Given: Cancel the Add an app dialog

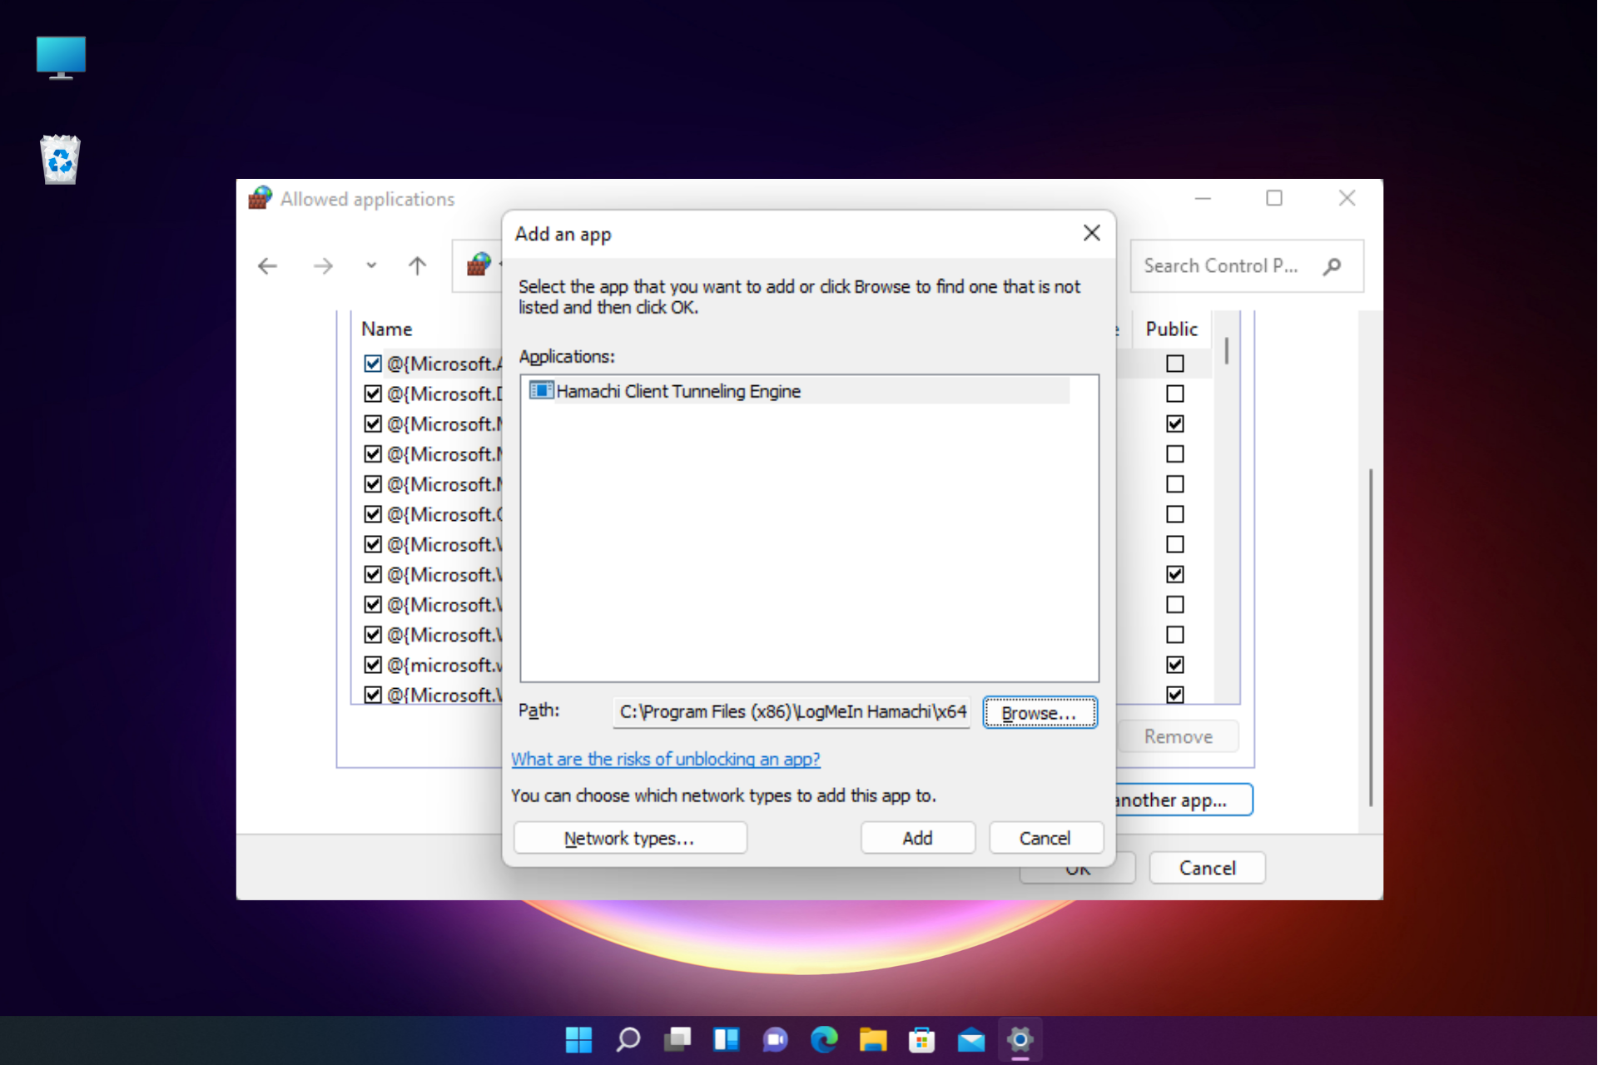Looking at the screenshot, I should click(1045, 838).
